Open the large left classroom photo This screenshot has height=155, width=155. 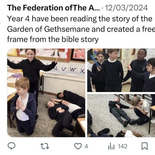(x=46, y=93)
